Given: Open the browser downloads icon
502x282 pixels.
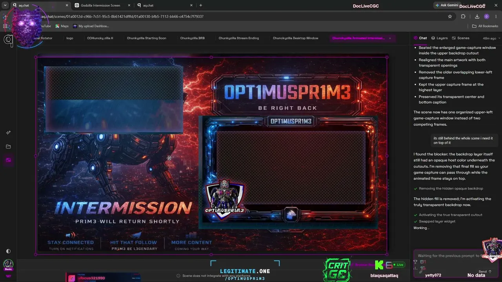Looking at the screenshot, I should coord(477,16).
